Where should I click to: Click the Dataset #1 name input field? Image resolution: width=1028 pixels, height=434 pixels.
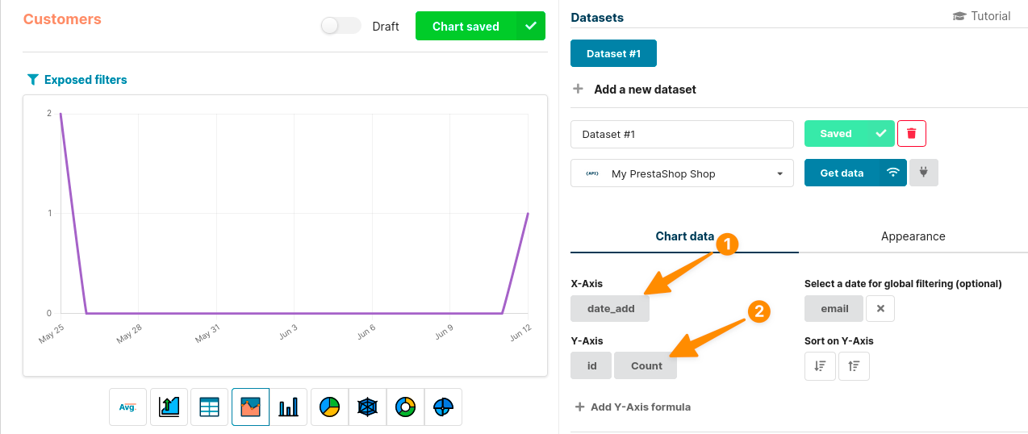[682, 134]
